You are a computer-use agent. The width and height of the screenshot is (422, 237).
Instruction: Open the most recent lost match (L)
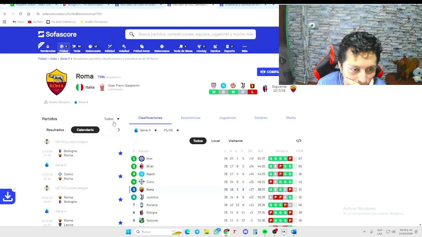pos(253,89)
